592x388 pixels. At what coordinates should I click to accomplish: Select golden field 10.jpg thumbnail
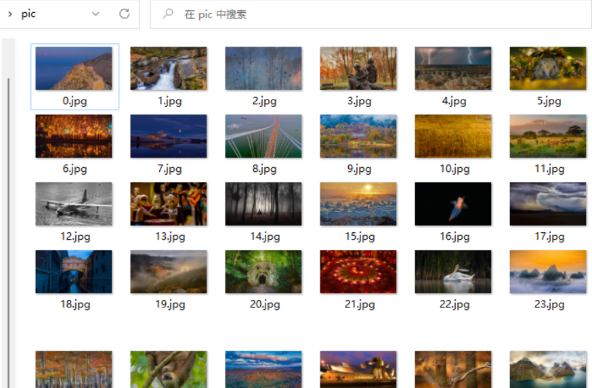pos(453,136)
